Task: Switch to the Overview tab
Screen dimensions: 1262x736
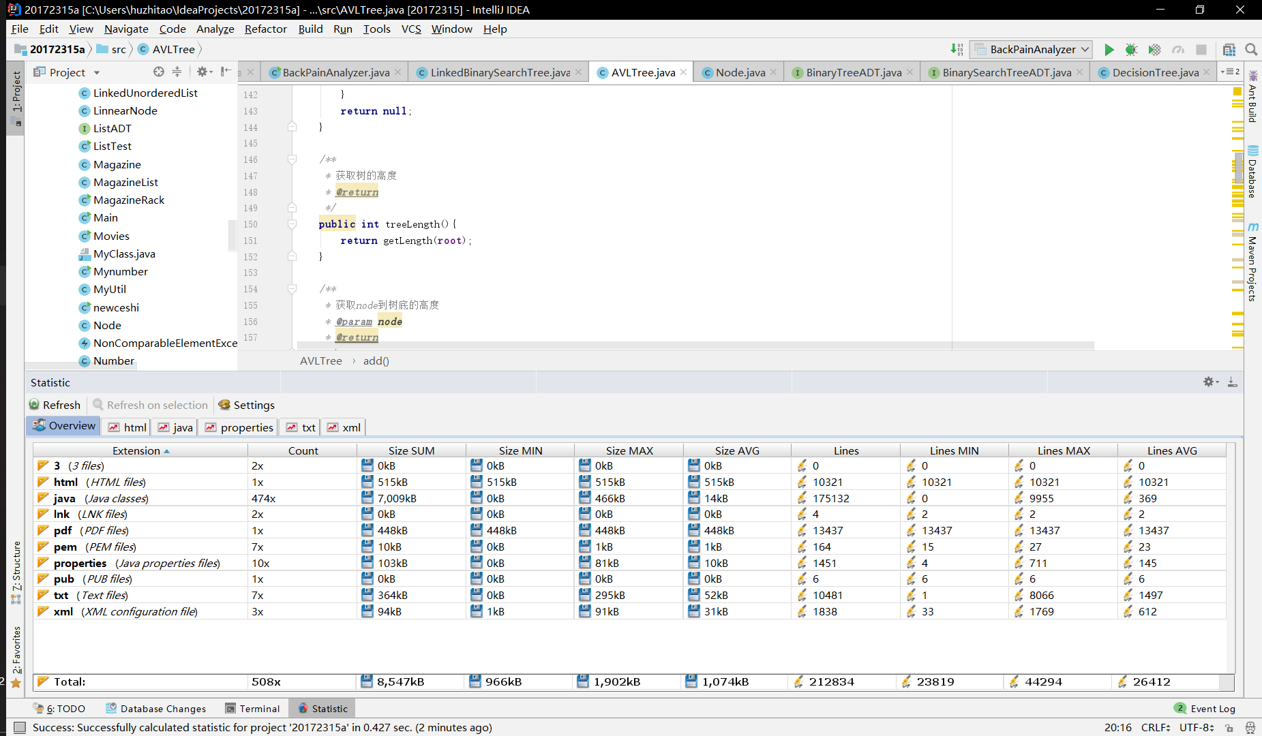Action: pyautogui.click(x=64, y=426)
